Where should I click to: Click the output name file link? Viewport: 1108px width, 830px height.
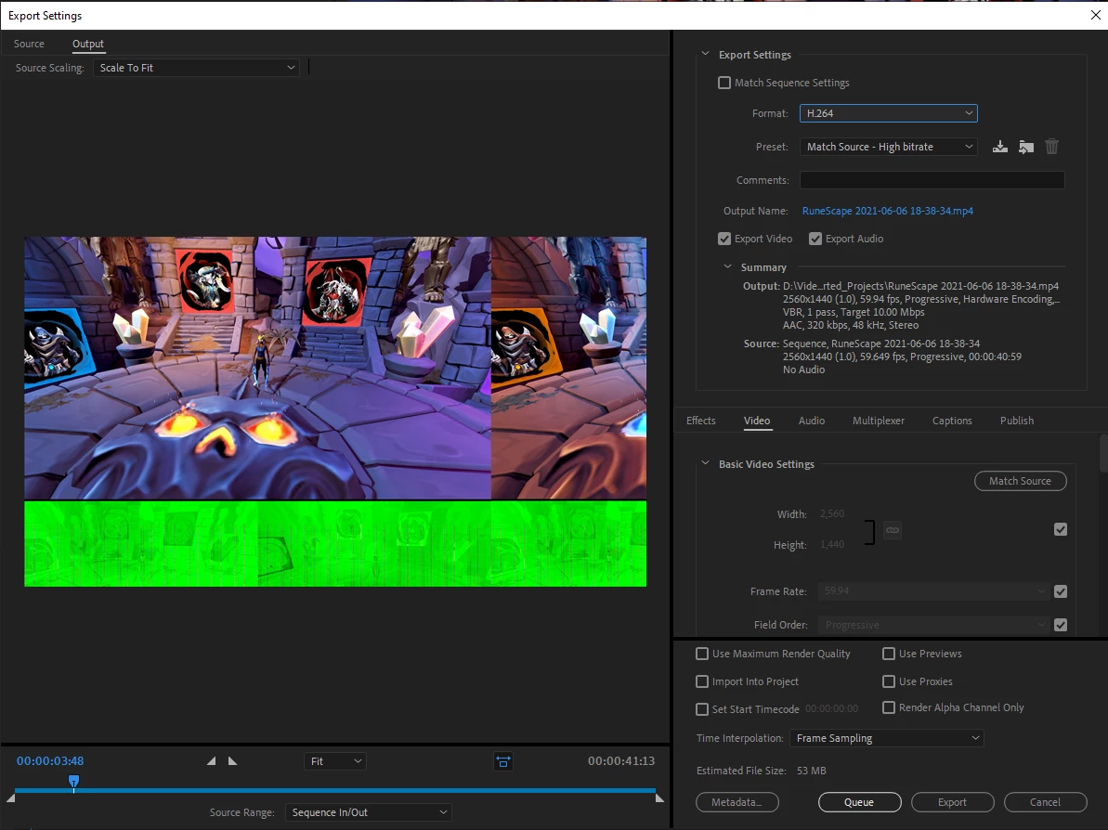click(x=888, y=211)
